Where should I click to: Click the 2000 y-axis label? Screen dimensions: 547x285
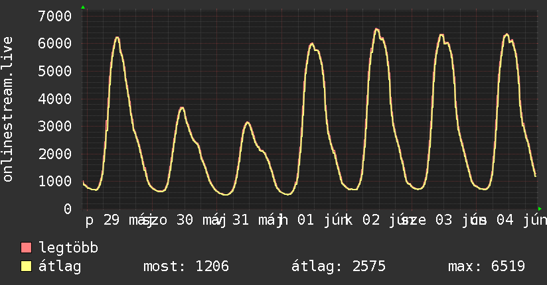(55, 154)
